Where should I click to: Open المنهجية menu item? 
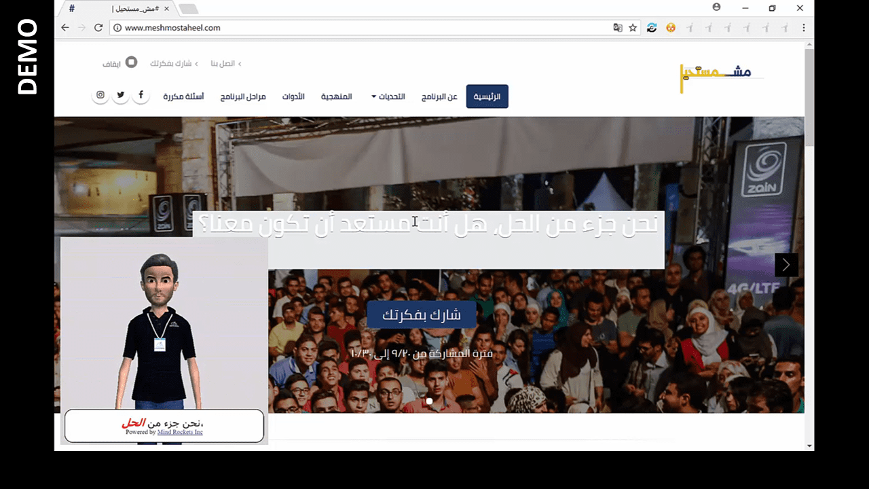337,96
